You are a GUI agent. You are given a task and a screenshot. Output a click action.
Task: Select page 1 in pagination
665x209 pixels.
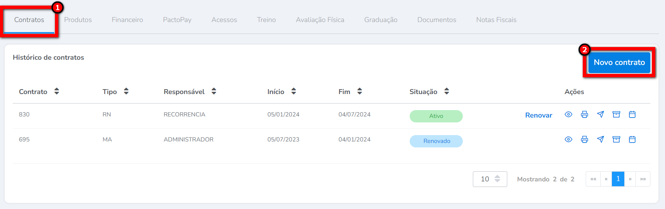618,179
